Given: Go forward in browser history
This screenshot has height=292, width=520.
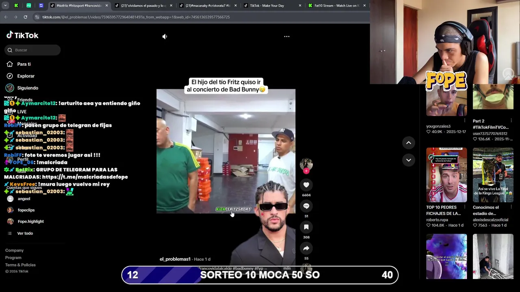Looking at the screenshot, I should pyautogui.click(x=15, y=17).
